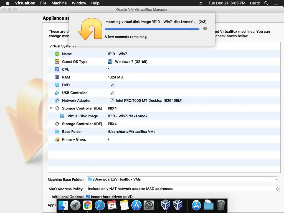Click the import progress bar

pyautogui.click(x=152, y=29)
